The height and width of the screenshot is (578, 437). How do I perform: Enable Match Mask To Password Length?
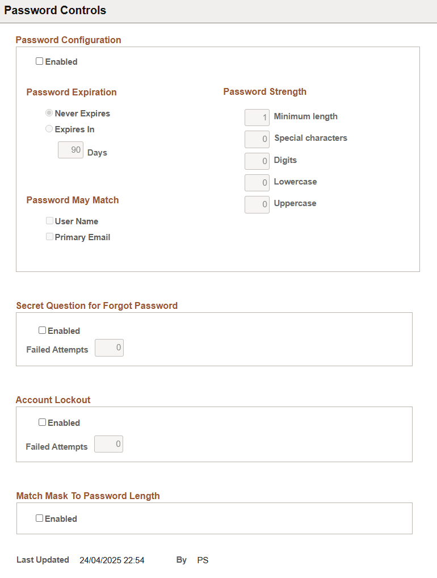point(39,518)
